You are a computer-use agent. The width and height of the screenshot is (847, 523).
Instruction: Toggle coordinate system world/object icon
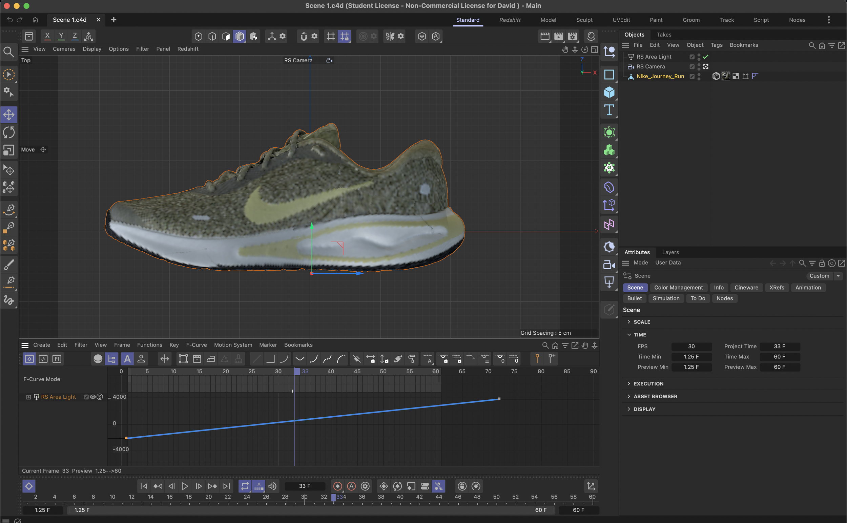(x=88, y=36)
